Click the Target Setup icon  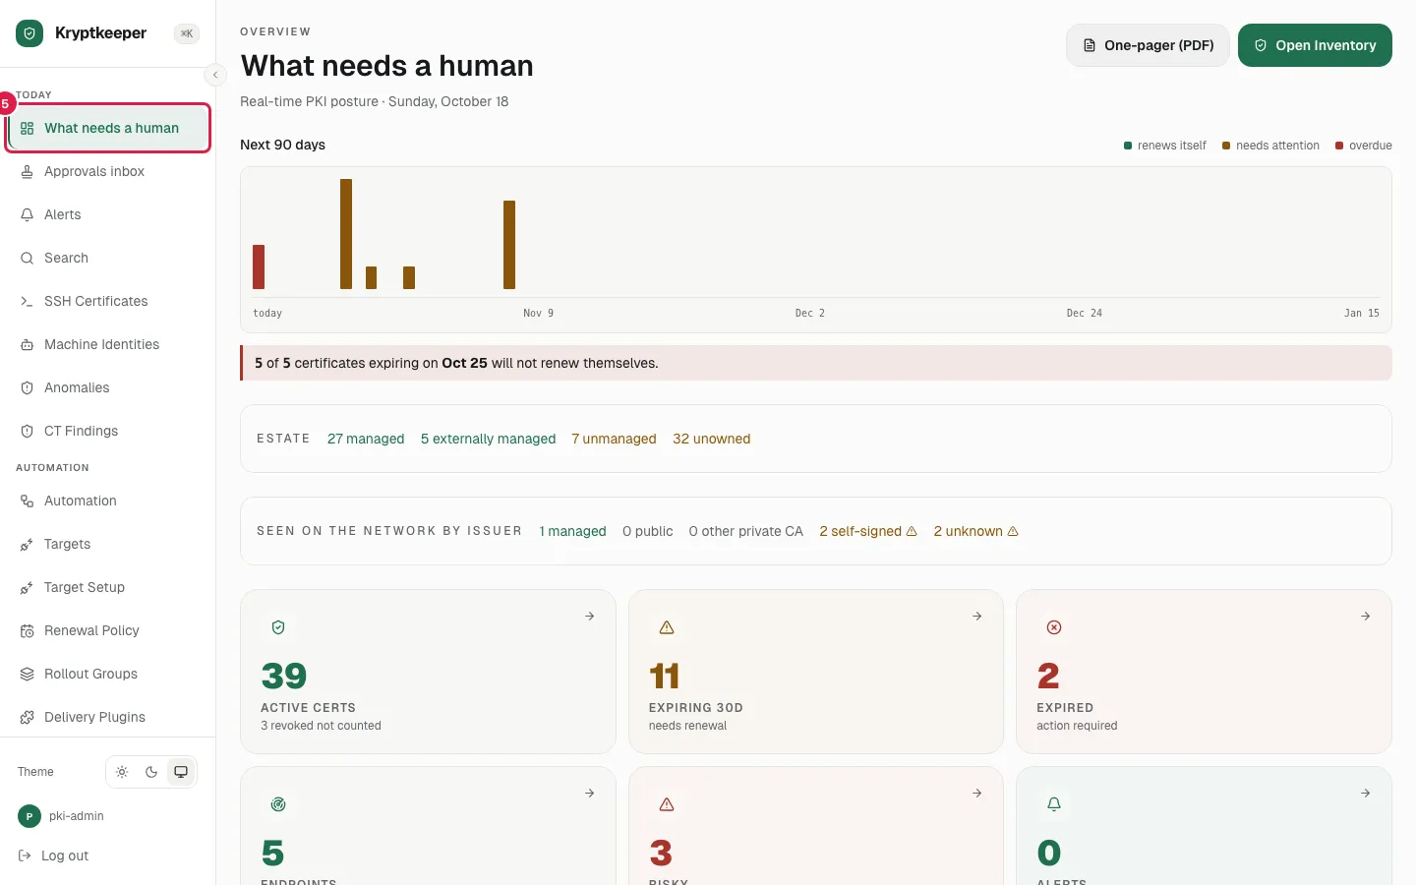tap(28, 587)
